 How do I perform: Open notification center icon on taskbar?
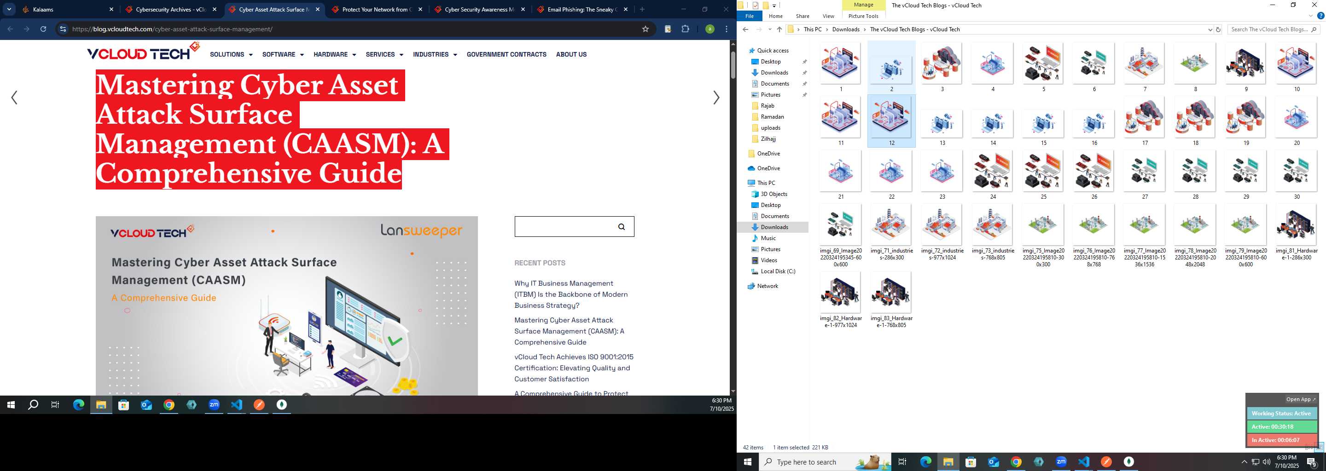coord(1312,462)
